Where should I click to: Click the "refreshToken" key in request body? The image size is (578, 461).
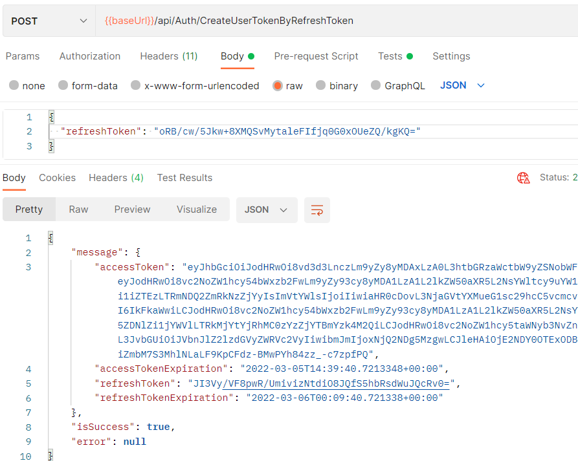coord(101,131)
